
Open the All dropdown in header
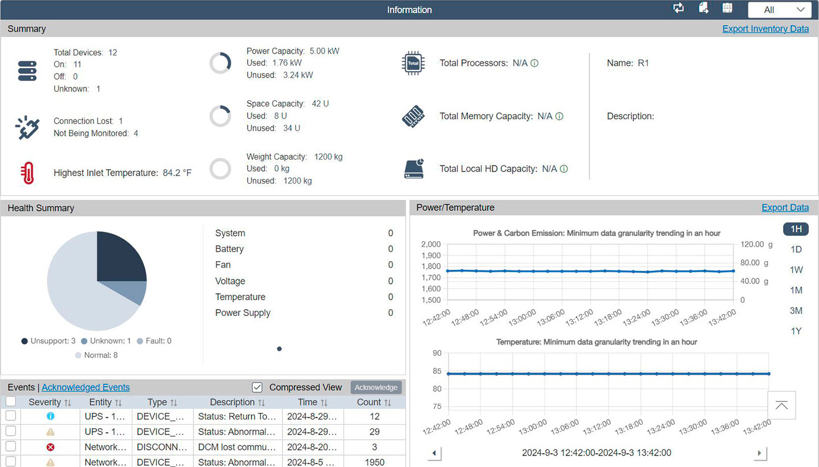(779, 10)
